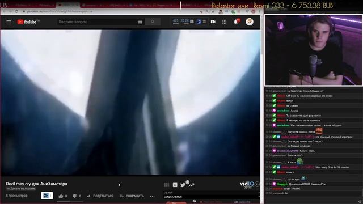Reload the page in browser
Viewport: 363px width, 204px height.
tap(16, 11)
